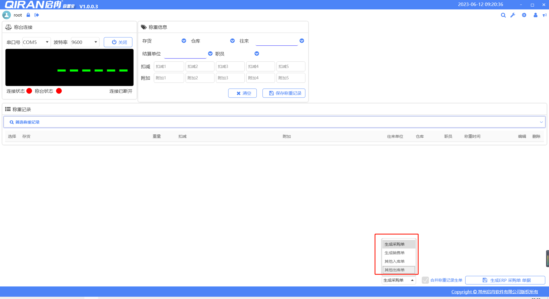549x299 pixels.
Task: Click the 保存称重记录 button
Action: pyautogui.click(x=284, y=93)
